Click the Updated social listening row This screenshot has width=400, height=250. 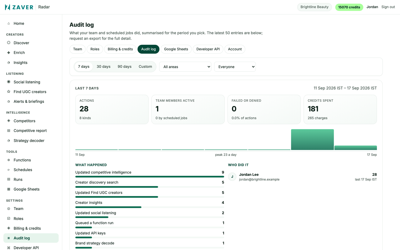tap(149, 214)
